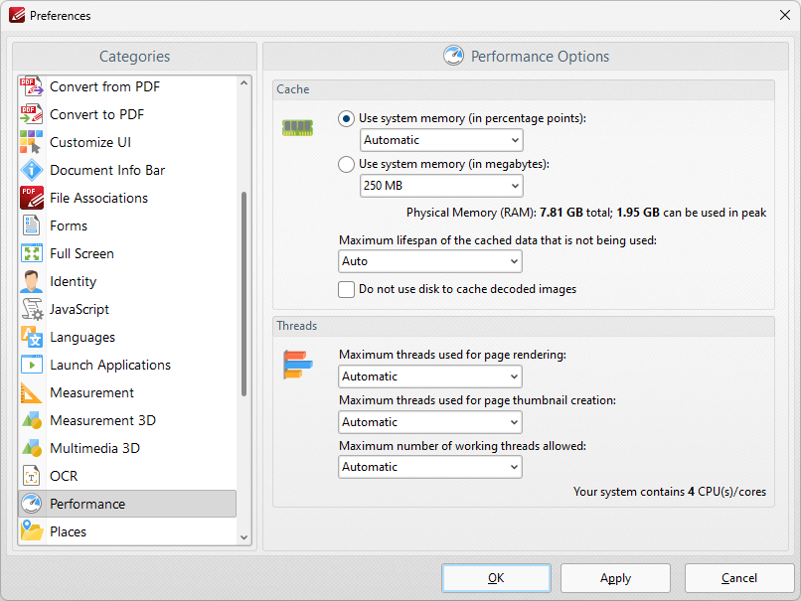This screenshot has height=601, width=801.
Task: Click the Physical Memory (RAM) info text
Action: [x=586, y=213]
